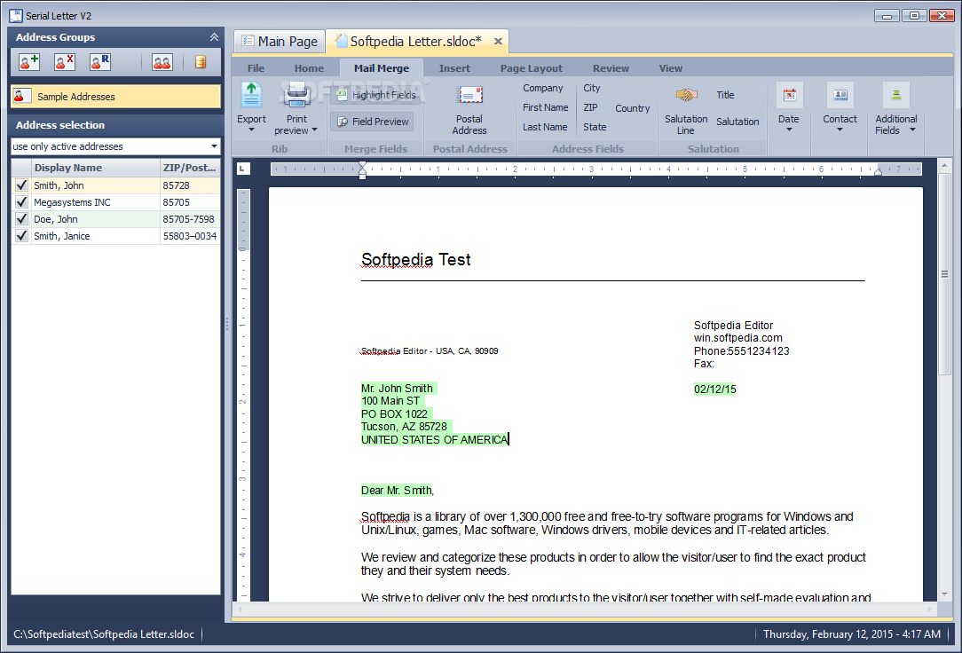Viewport: 962px width, 653px height.
Task: Sort by Display Name column header
Action: click(95, 168)
